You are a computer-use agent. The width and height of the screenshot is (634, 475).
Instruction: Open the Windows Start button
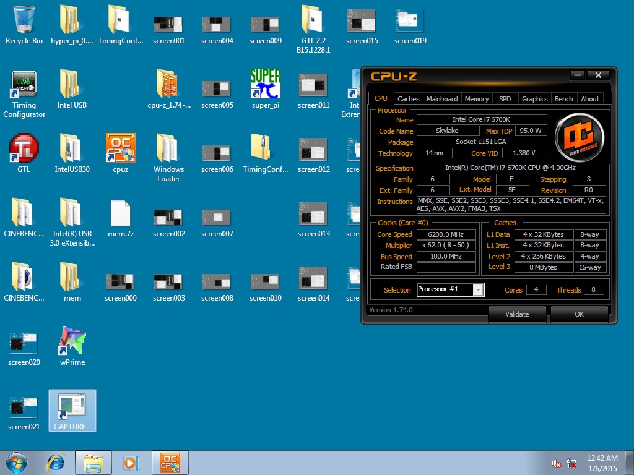click(16, 463)
